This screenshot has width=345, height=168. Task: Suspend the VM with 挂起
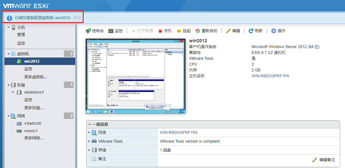pyautogui.click(x=184, y=31)
